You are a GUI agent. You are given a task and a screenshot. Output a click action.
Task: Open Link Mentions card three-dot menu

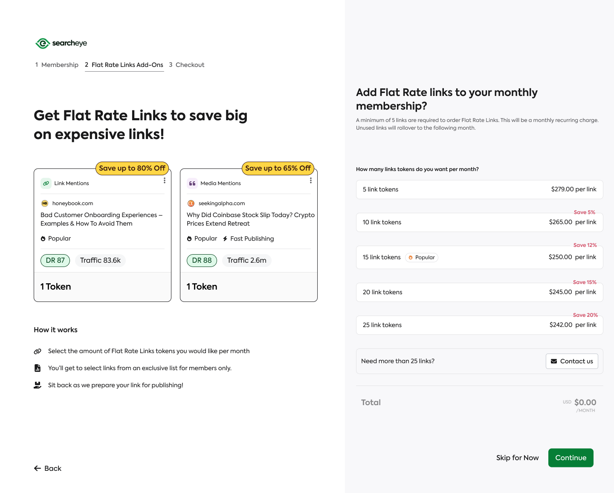(x=165, y=180)
